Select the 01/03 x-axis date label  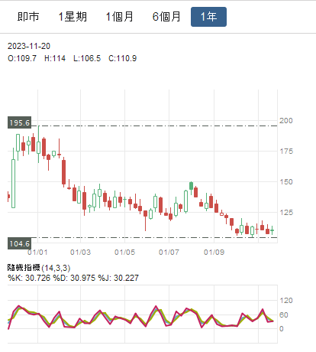tap(80, 253)
